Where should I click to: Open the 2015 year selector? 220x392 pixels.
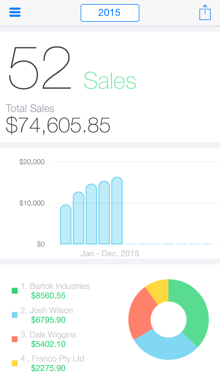coord(110,13)
